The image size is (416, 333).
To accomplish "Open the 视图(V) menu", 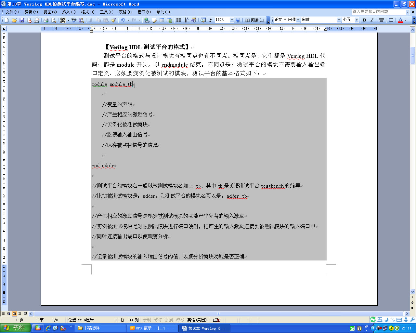I will point(50,12).
